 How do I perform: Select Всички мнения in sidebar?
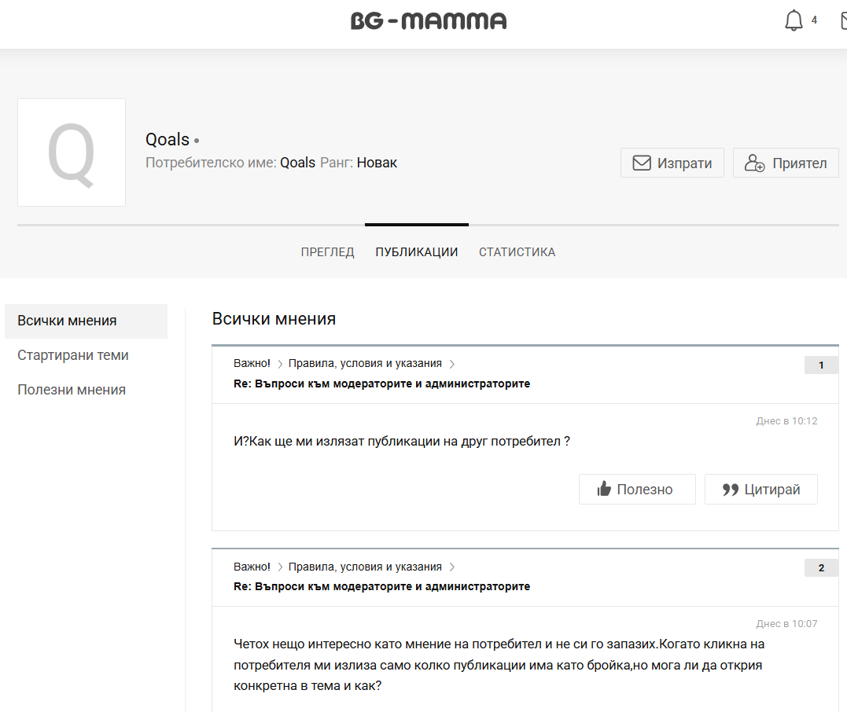click(x=68, y=321)
